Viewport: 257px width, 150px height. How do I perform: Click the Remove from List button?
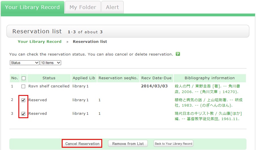click(128, 144)
